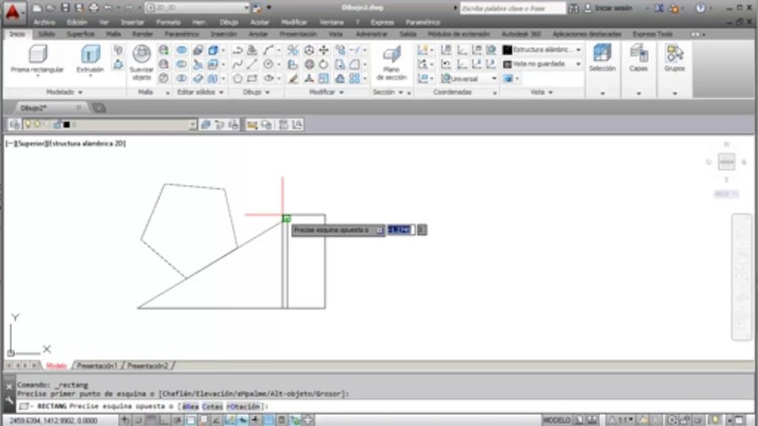Expand the Modificar panel dropdown
This screenshot has height=426, width=758.
click(326, 92)
